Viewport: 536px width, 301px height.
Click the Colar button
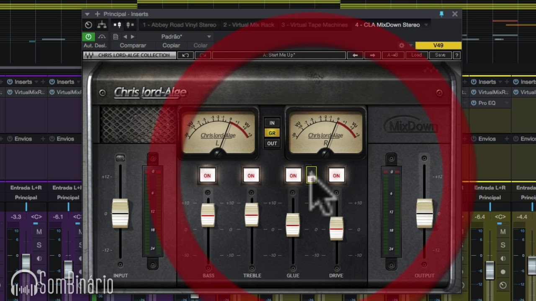pyautogui.click(x=200, y=45)
